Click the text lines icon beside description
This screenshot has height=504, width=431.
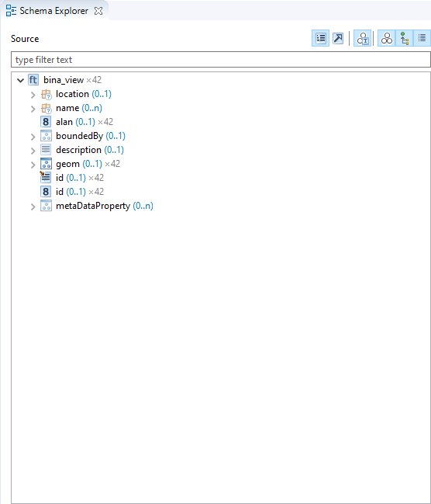[46, 150]
